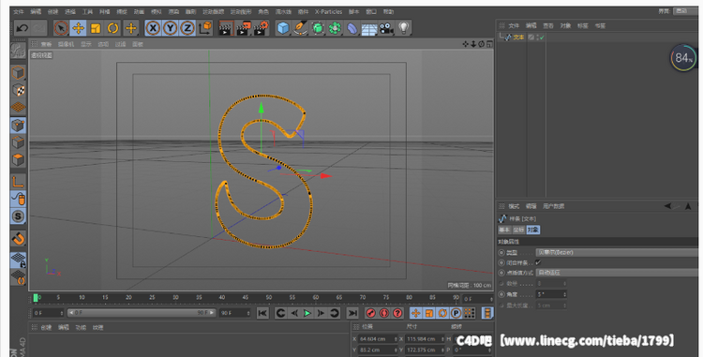The width and height of the screenshot is (703, 357).
Task: Open the green flower modeling objects icon
Action: (335, 28)
